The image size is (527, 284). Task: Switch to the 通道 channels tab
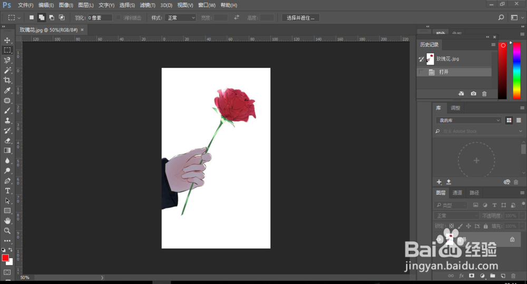coord(457,192)
